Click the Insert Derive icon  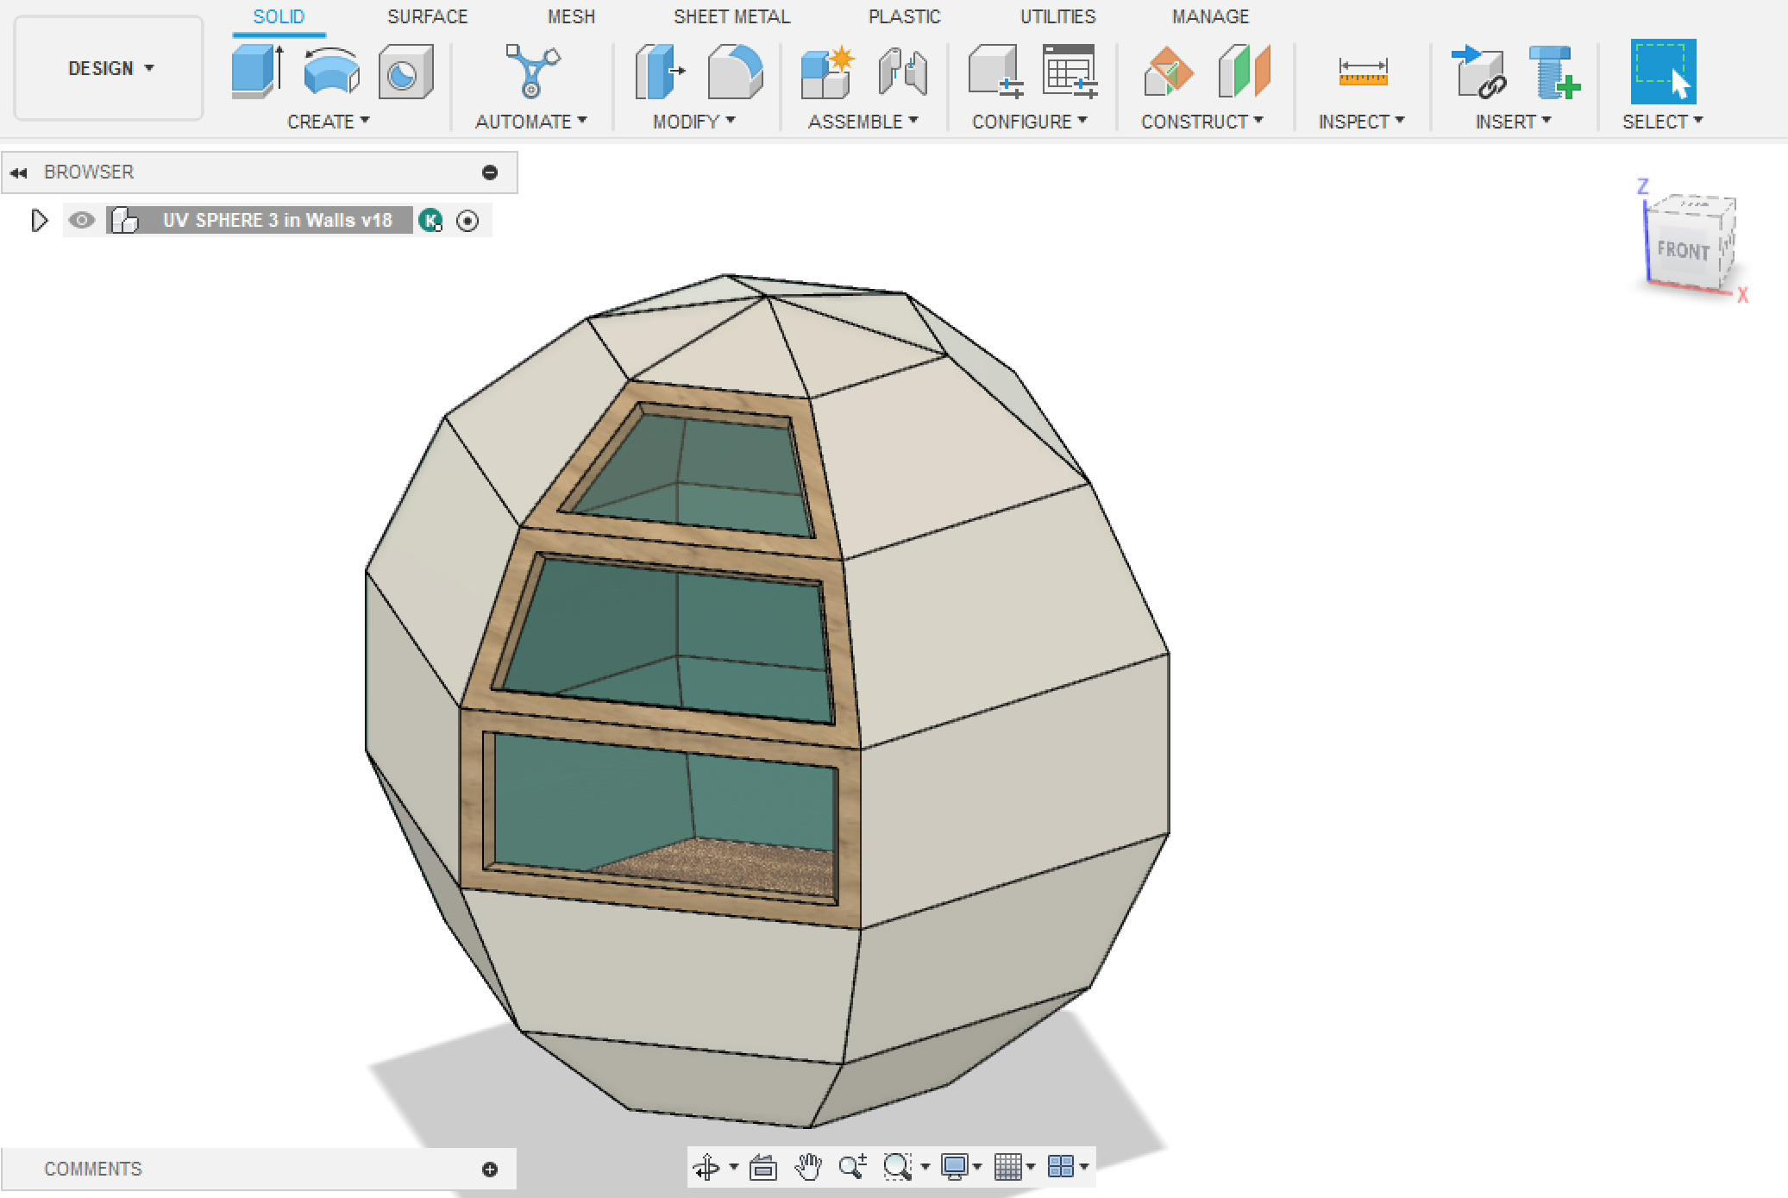[1478, 72]
